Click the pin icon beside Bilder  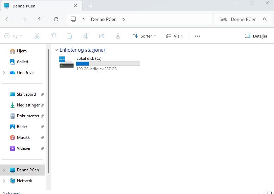[x=43, y=127]
